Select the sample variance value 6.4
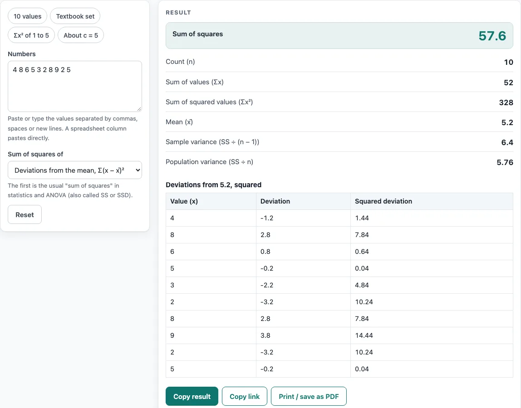Viewport: 521px width, 408px height. (x=507, y=142)
